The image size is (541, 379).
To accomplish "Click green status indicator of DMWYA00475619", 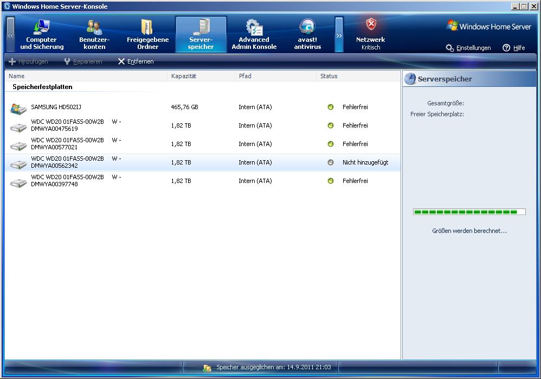I will (x=331, y=125).
